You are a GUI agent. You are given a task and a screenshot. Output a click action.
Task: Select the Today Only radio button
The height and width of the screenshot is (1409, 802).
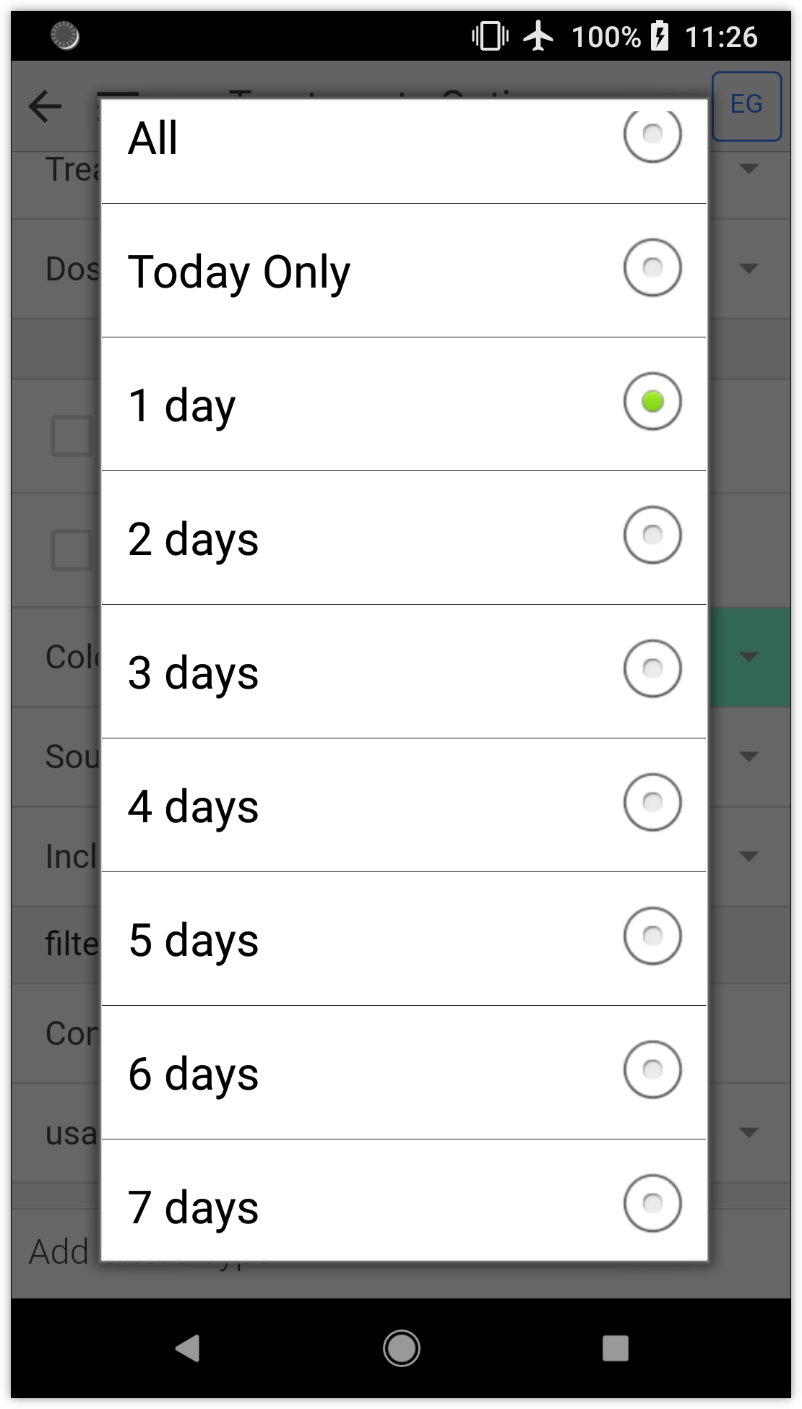coord(652,268)
